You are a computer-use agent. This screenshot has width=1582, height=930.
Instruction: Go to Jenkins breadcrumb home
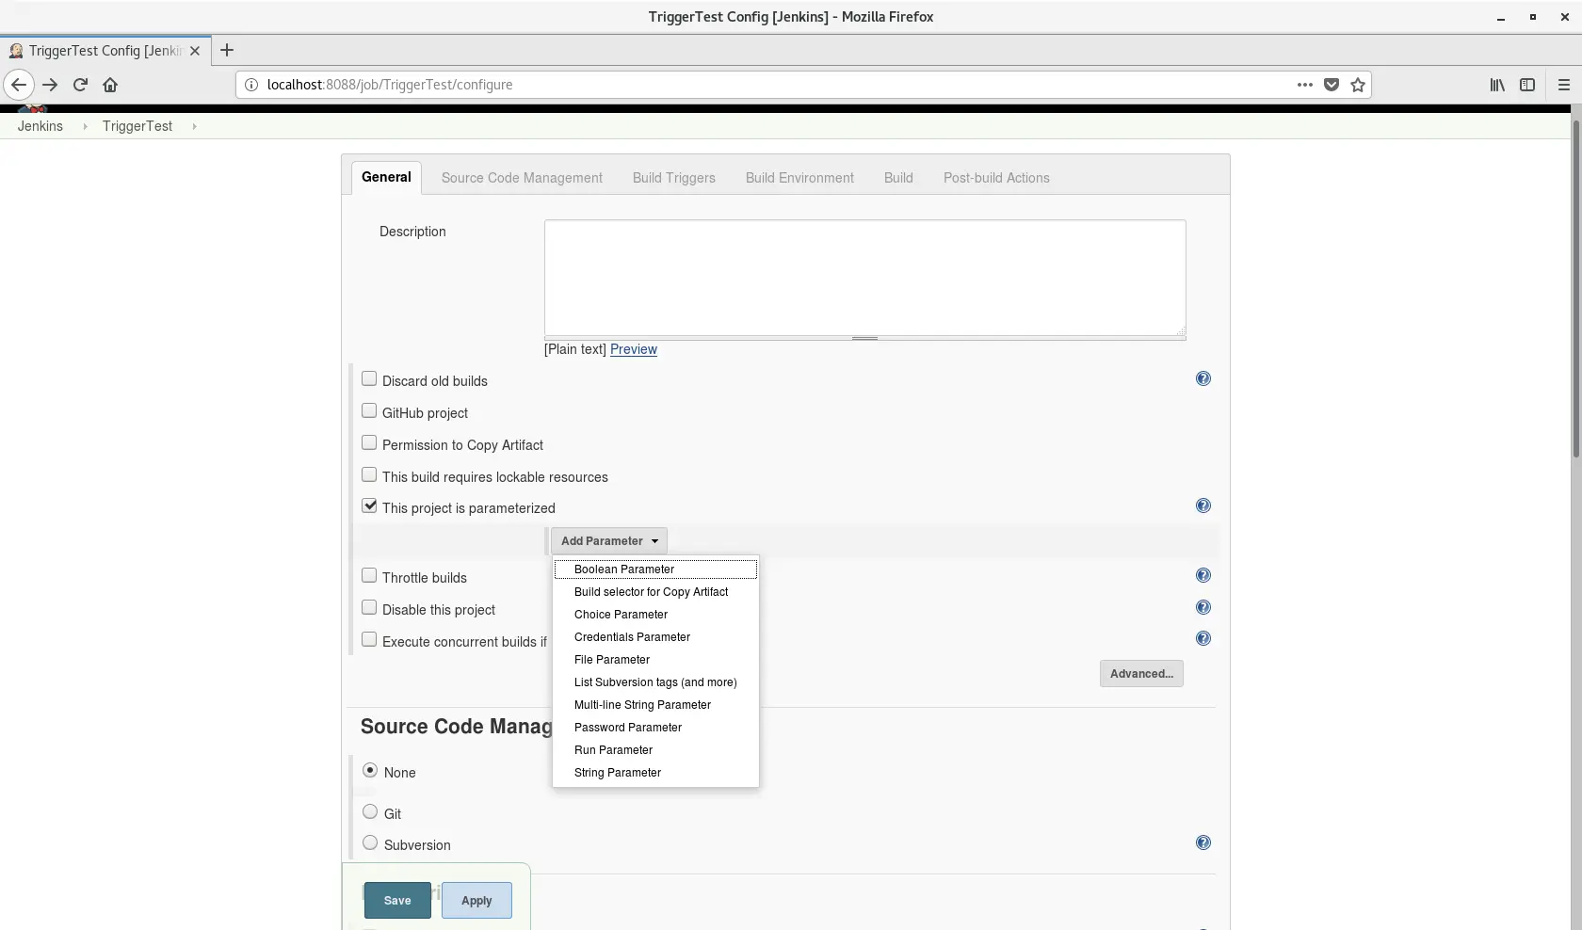coord(40,126)
